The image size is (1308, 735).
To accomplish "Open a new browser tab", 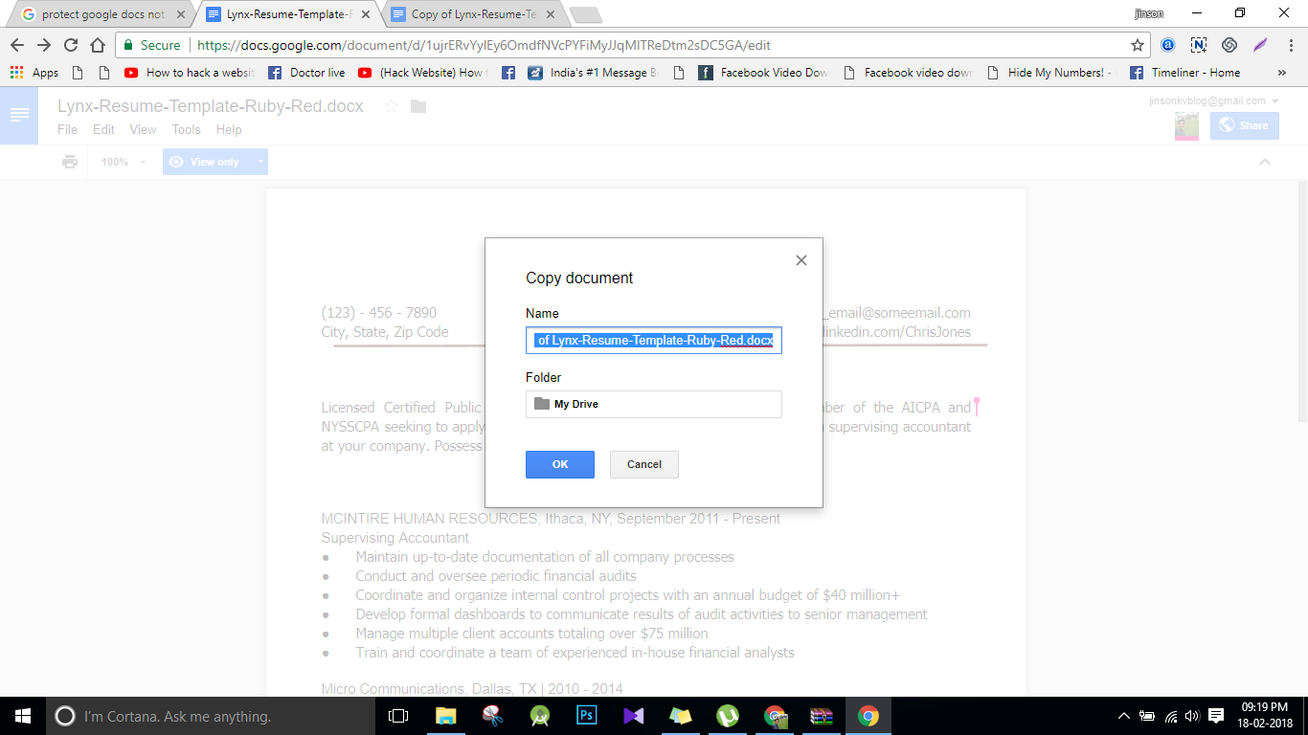I will point(585,14).
